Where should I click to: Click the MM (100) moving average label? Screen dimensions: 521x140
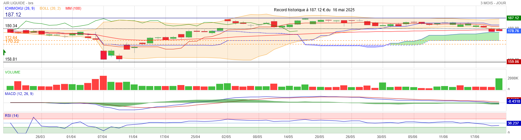pyautogui.click(x=73, y=8)
